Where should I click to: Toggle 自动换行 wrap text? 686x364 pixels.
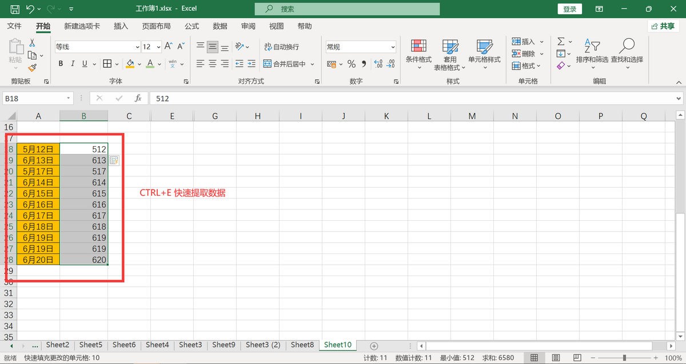(282, 47)
